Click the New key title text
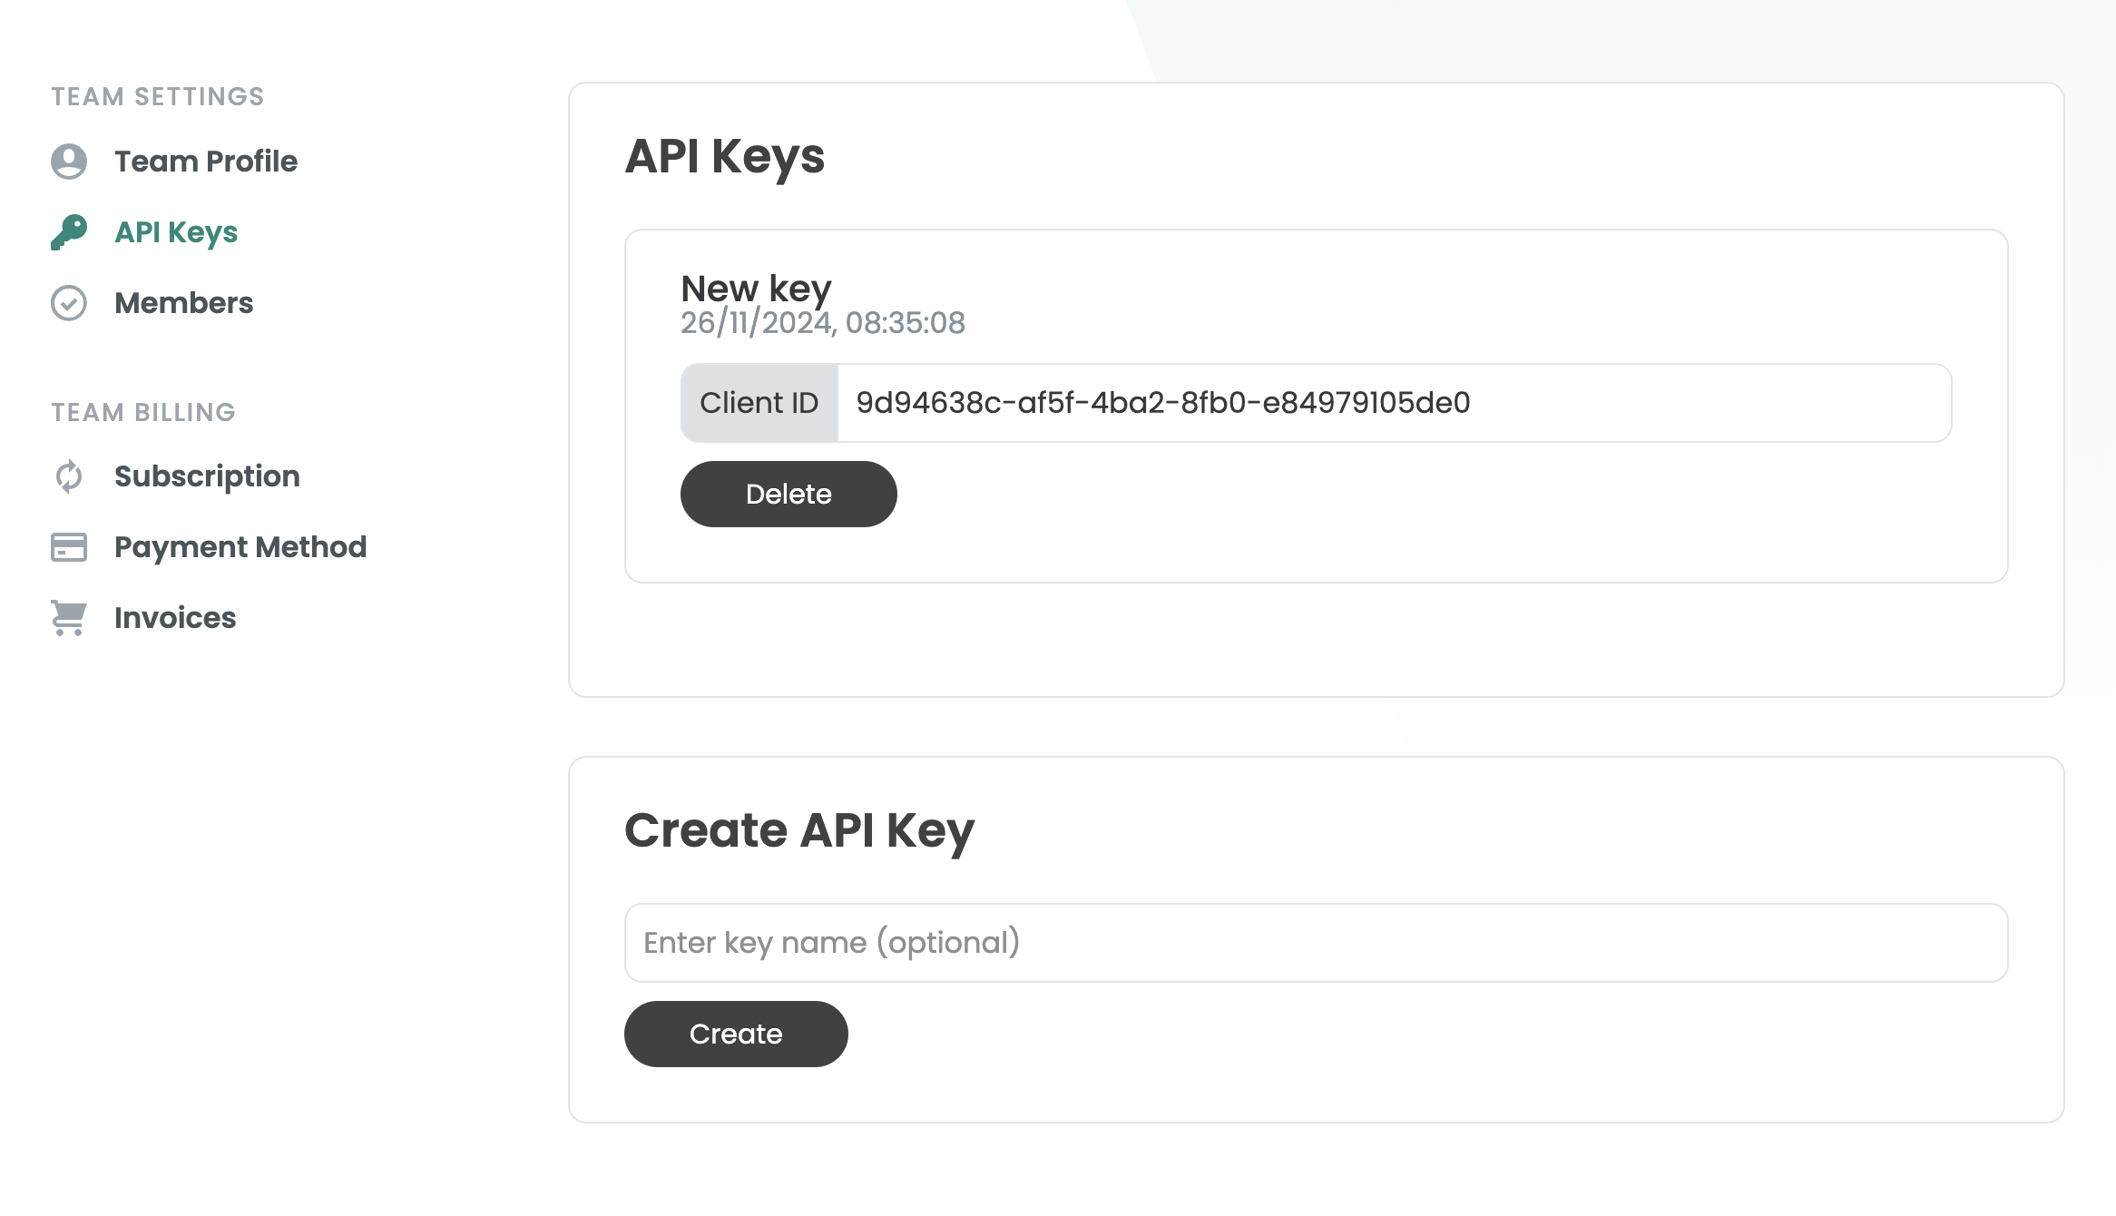 point(756,289)
